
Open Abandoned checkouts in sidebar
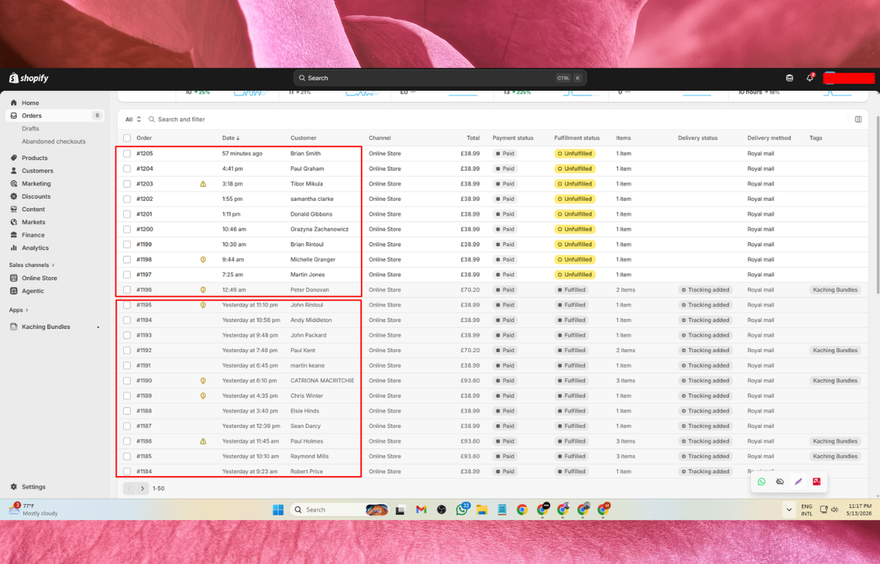coord(54,142)
